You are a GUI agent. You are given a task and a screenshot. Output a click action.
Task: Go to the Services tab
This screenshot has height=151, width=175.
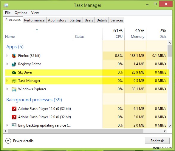(117, 20)
